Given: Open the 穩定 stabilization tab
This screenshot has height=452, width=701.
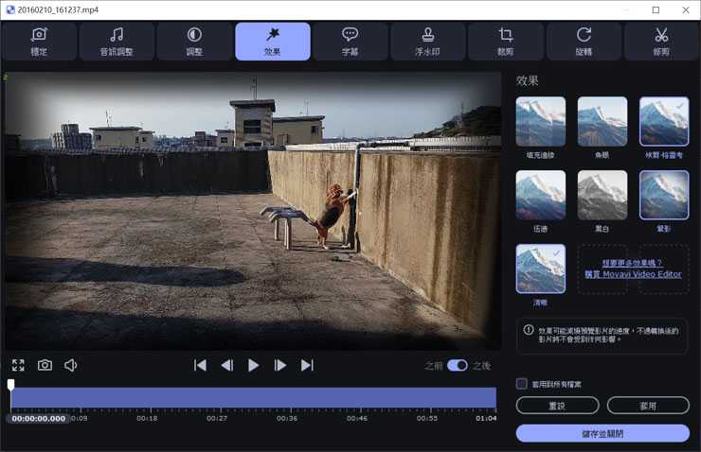Looking at the screenshot, I should (x=39, y=42).
